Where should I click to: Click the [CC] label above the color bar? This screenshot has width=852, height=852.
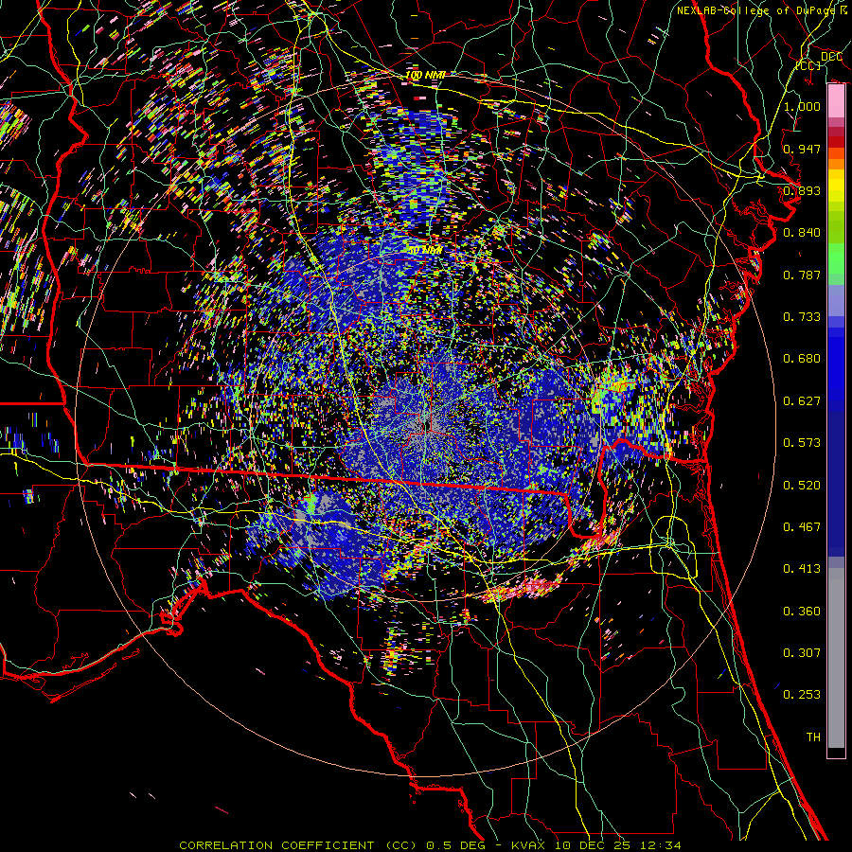click(808, 65)
